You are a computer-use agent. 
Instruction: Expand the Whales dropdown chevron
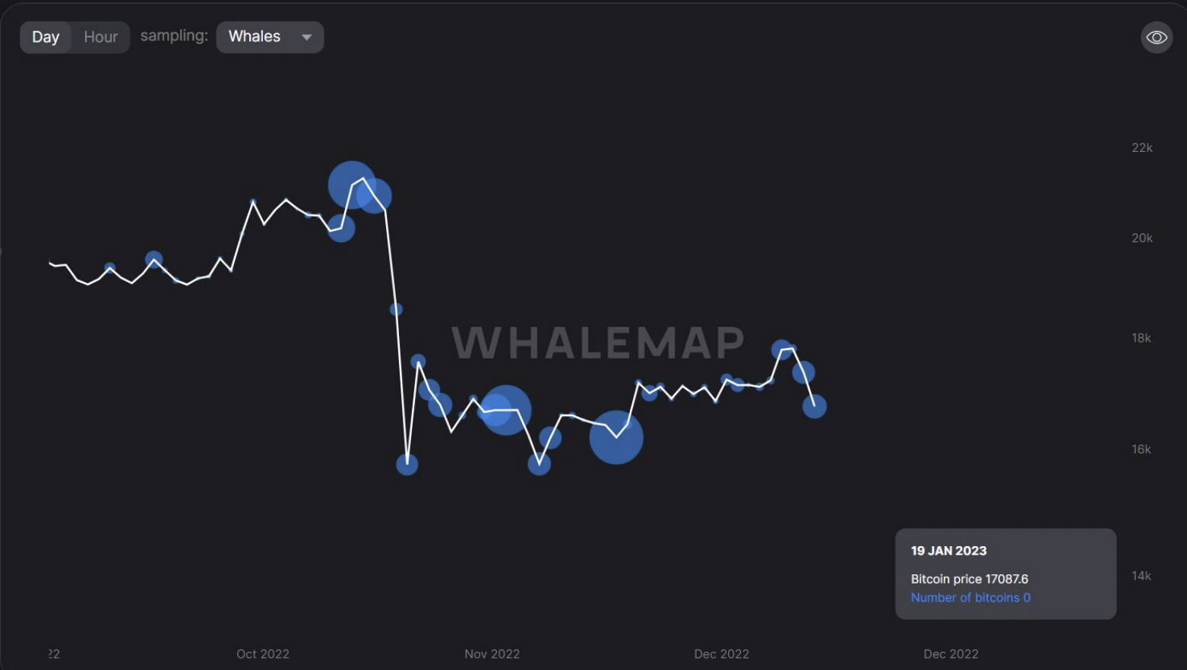[307, 36]
